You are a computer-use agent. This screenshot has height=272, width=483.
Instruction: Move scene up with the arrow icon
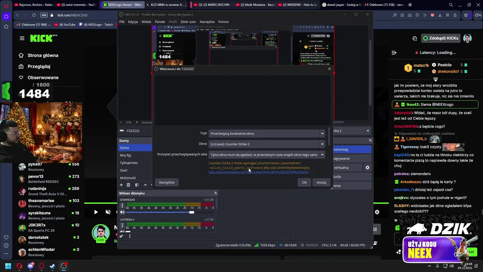coord(145,185)
